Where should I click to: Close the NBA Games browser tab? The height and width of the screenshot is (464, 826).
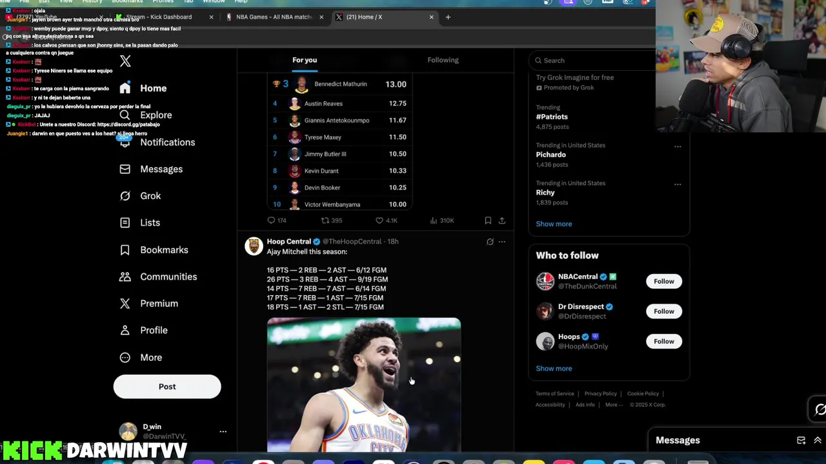[321, 17]
